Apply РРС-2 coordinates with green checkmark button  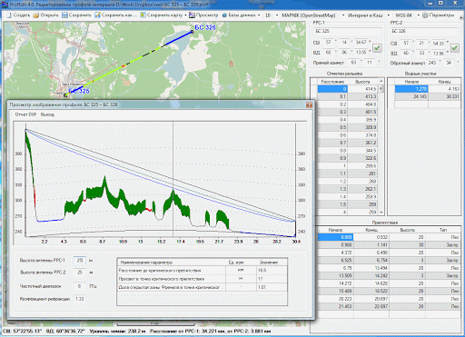[455, 48]
